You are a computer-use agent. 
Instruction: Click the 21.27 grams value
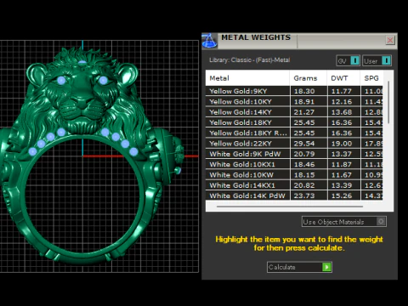pos(304,112)
